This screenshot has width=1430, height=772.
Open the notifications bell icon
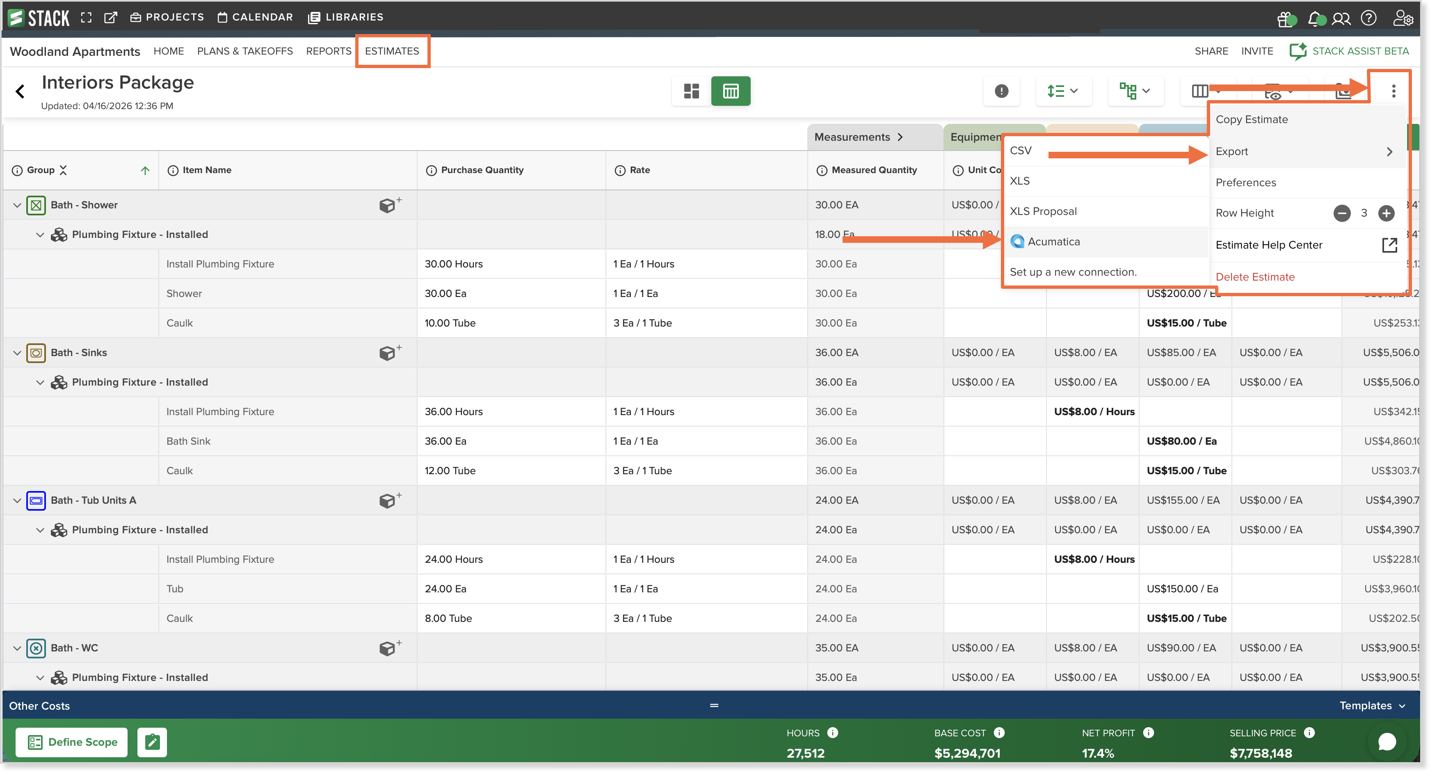point(1315,18)
